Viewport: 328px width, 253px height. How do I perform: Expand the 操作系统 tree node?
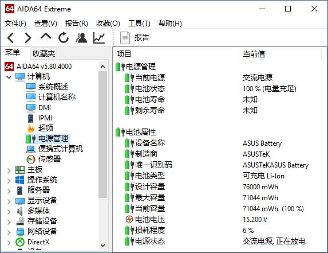(x=9, y=181)
